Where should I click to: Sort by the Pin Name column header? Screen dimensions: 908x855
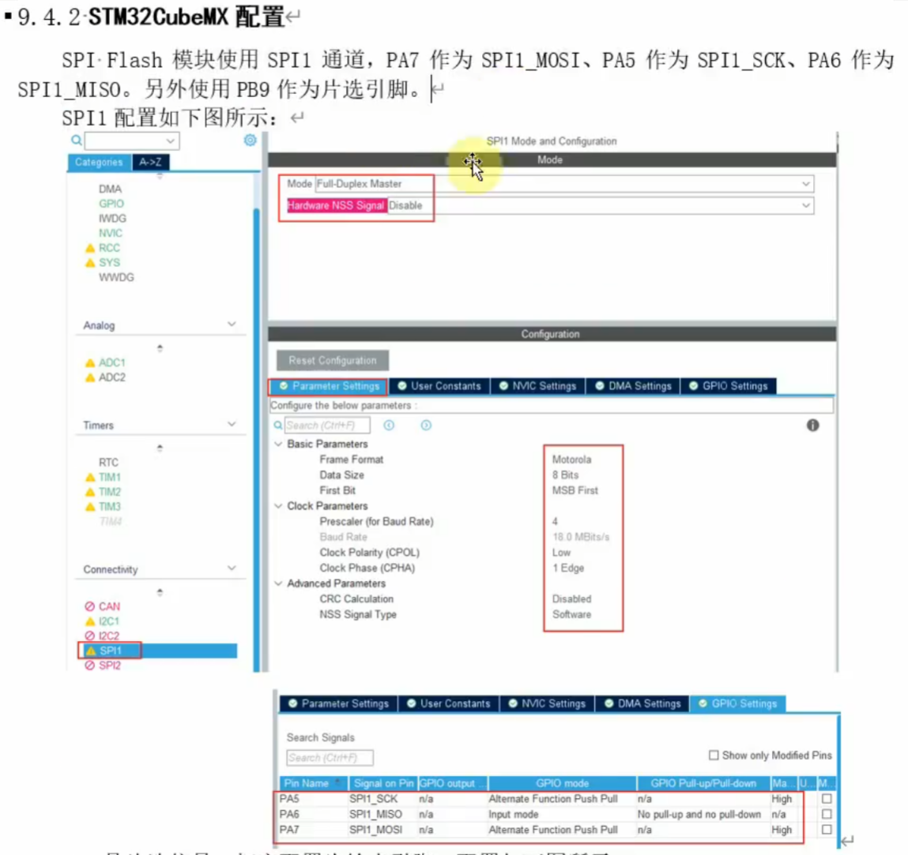pyautogui.click(x=313, y=783)
